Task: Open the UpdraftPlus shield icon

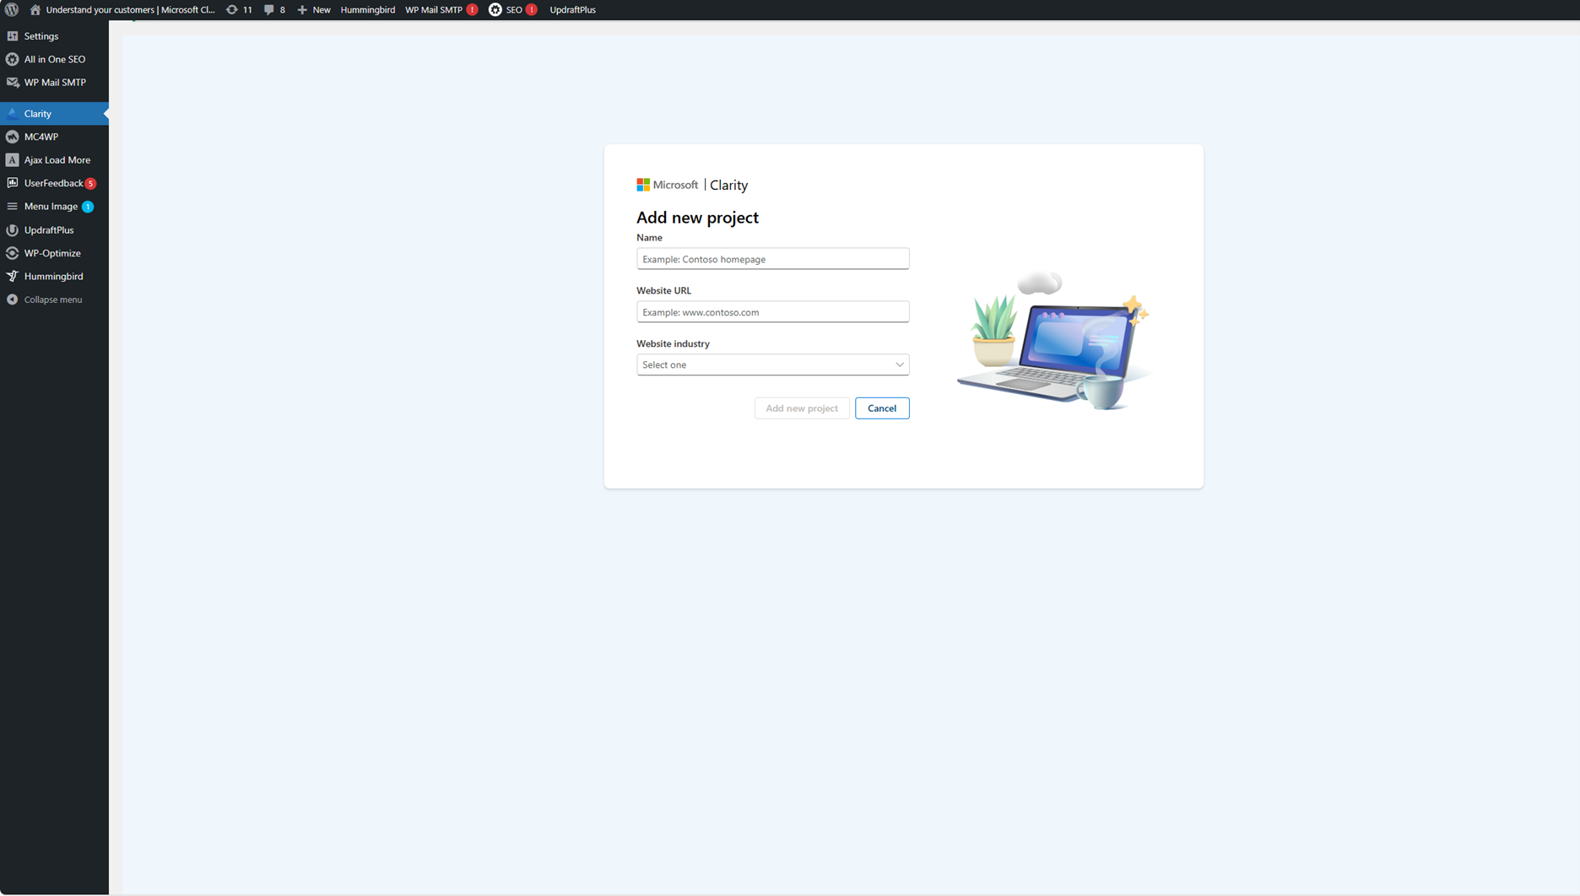Action: (x=12, y=229)
